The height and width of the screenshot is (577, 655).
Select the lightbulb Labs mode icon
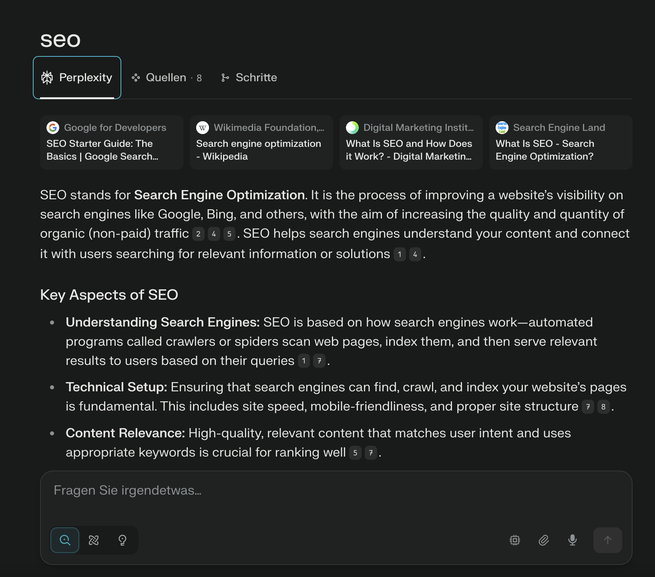point(123,540)
